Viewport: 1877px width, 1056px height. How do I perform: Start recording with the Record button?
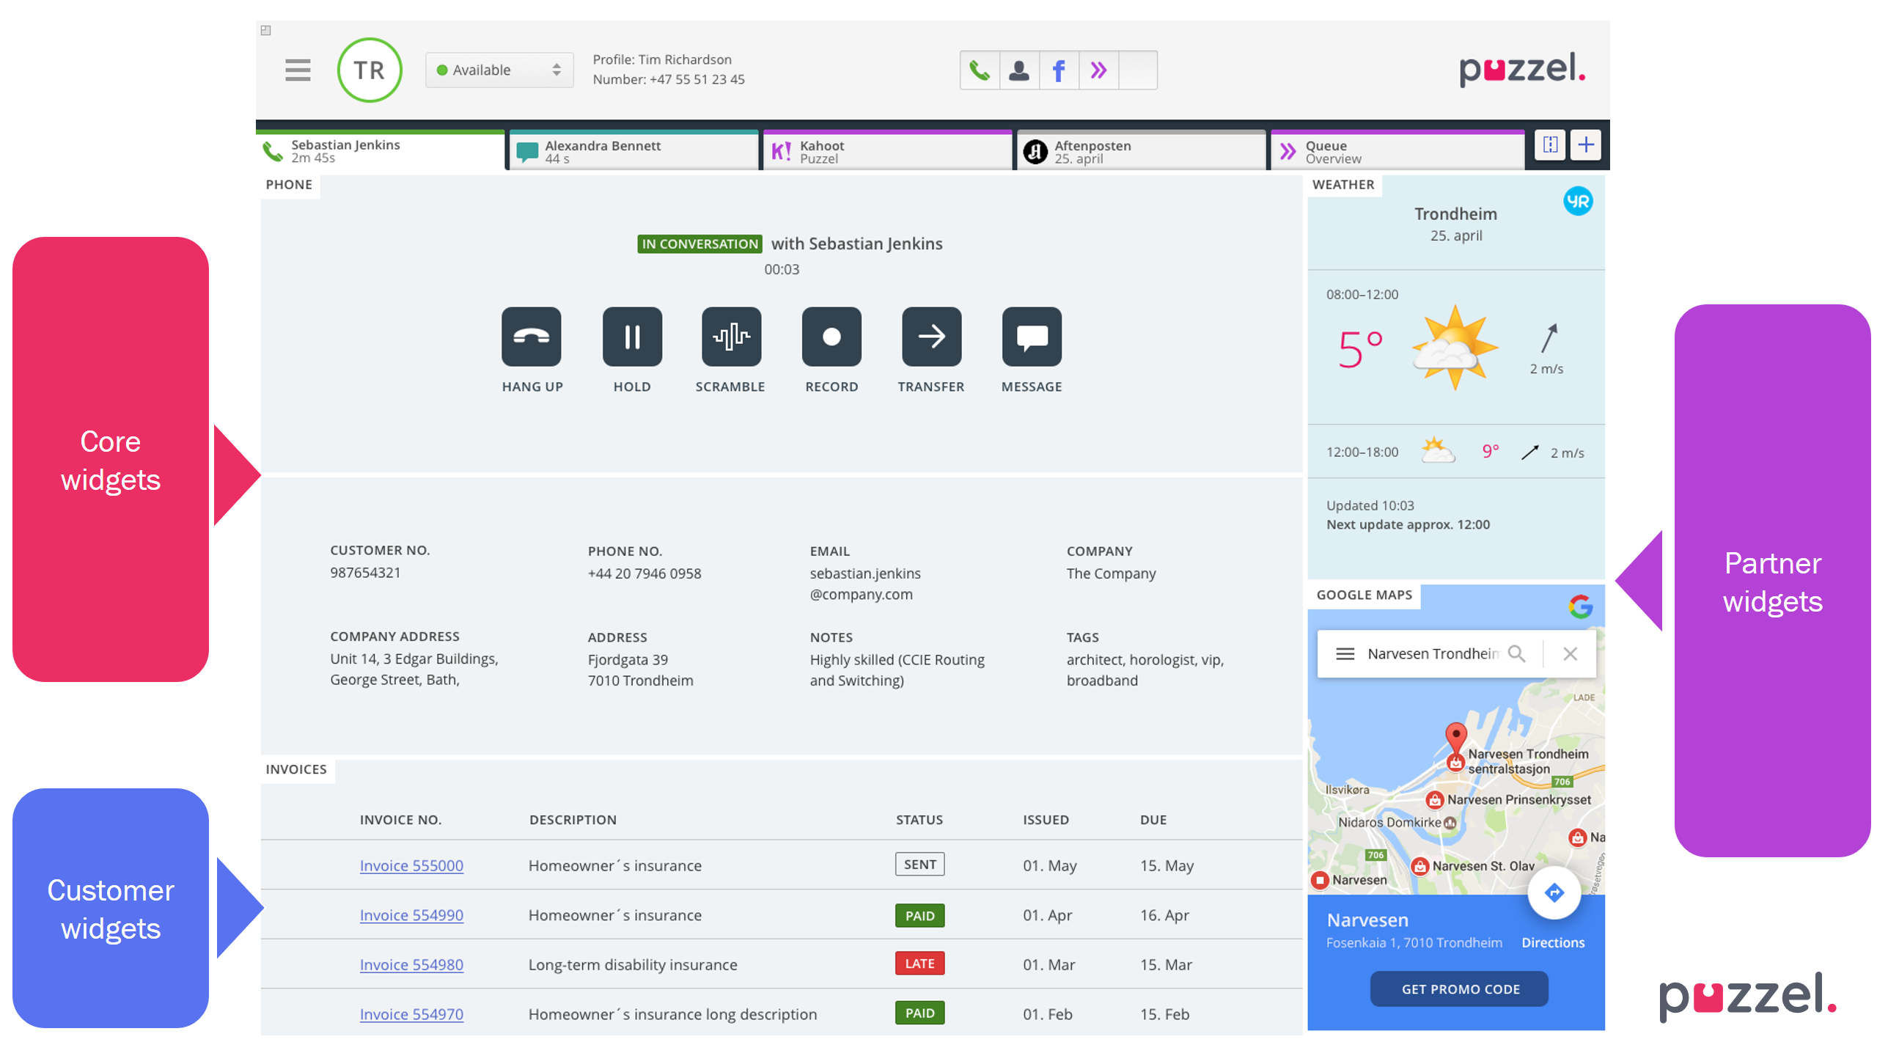coord(831,337)
